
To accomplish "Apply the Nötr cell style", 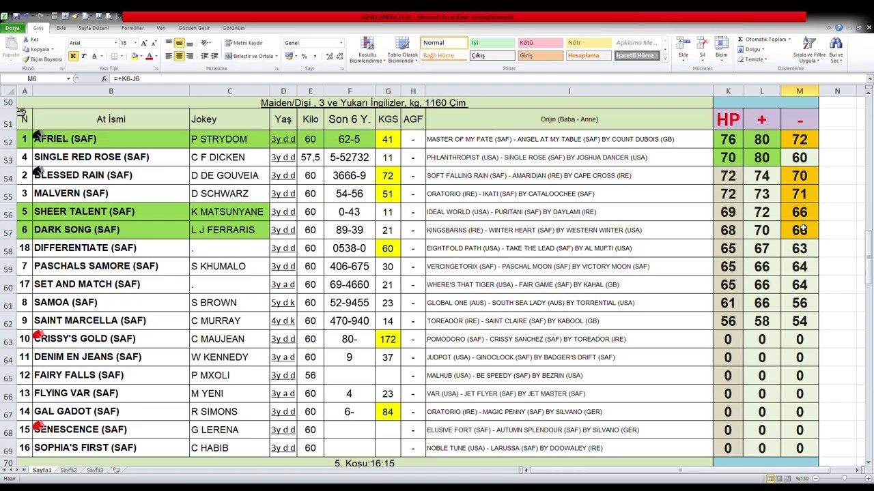I will (588, 43).
